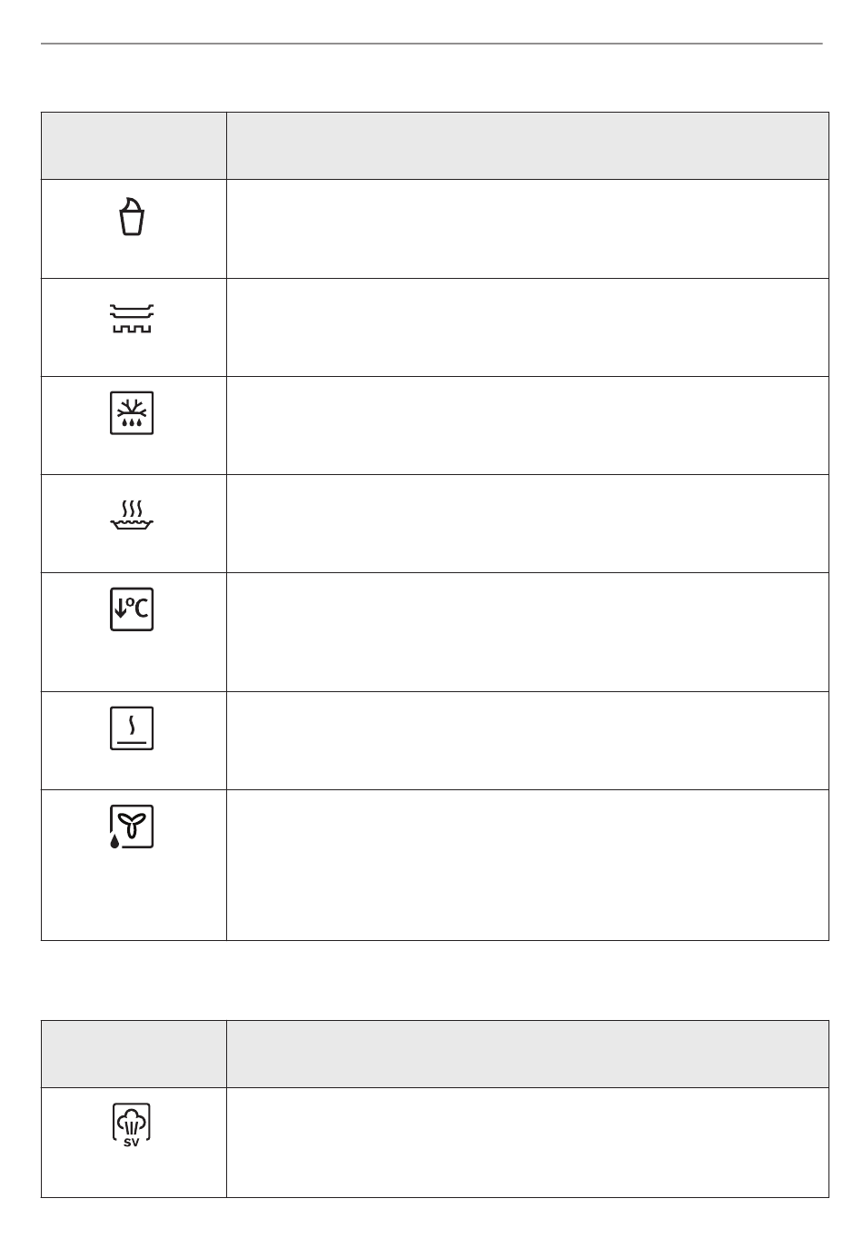
Task: Select the empty cell beside boxed steam icon
Action: tap(528, 740)
